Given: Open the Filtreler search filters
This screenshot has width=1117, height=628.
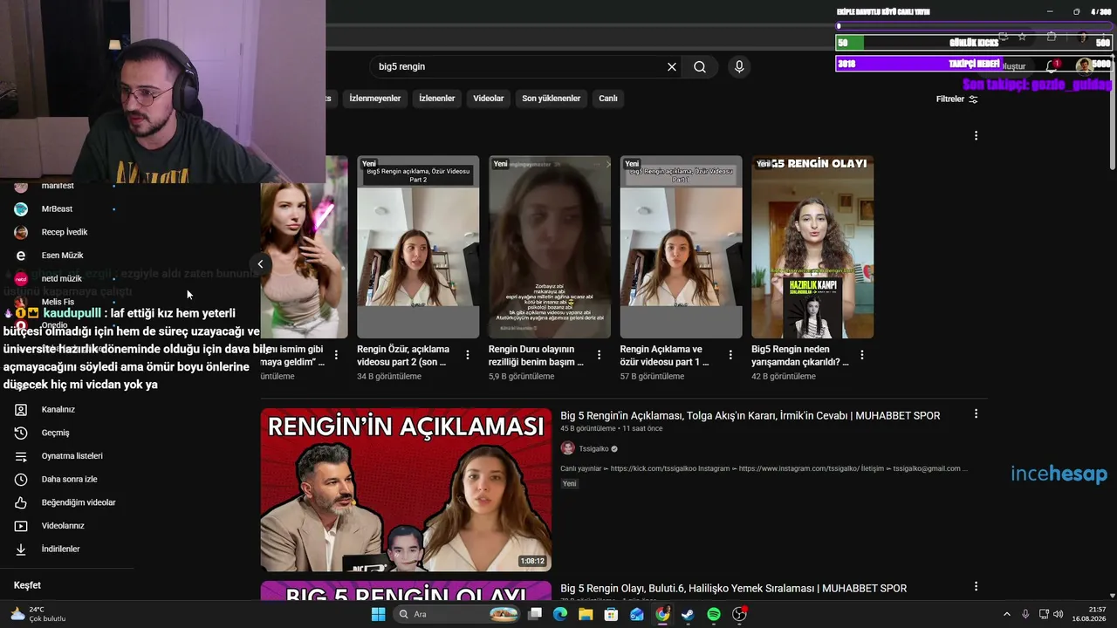Looking at the screenshot, I should (x=957, y=99).
